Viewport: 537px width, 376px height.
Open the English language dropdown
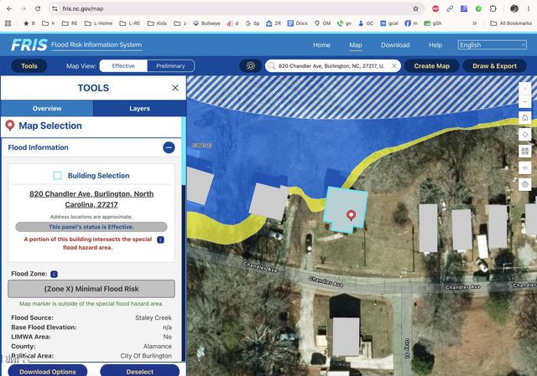[493, 44]
